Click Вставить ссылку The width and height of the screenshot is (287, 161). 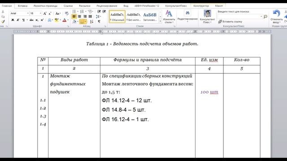coord(230,21)
